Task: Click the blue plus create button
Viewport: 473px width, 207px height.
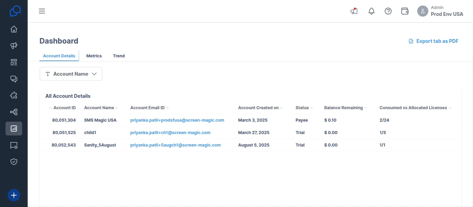Action: (14, 195)
